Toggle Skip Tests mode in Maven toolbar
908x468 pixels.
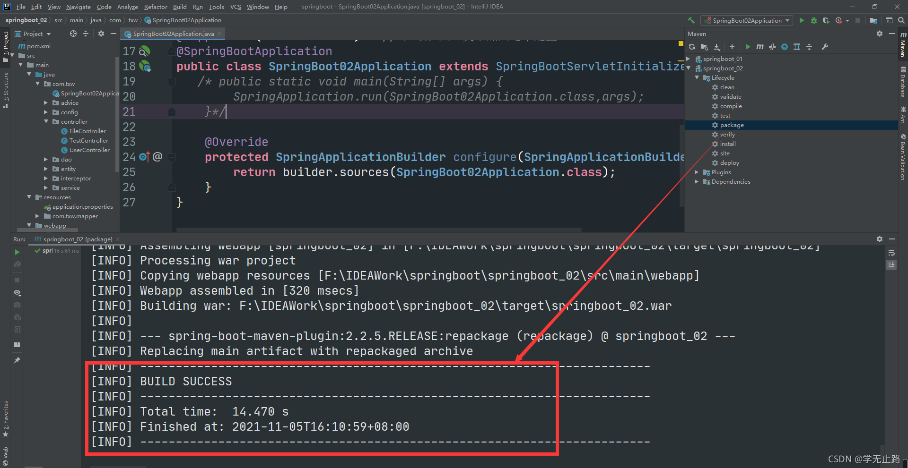click(x=785, y=47)
